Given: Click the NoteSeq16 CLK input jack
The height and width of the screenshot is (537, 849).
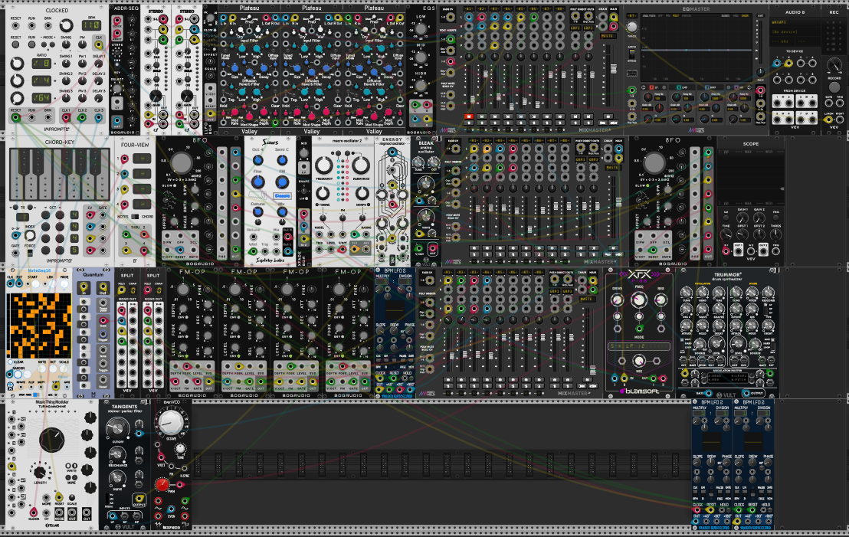Looking at the screenshot, I should click(x=10, y=283).
